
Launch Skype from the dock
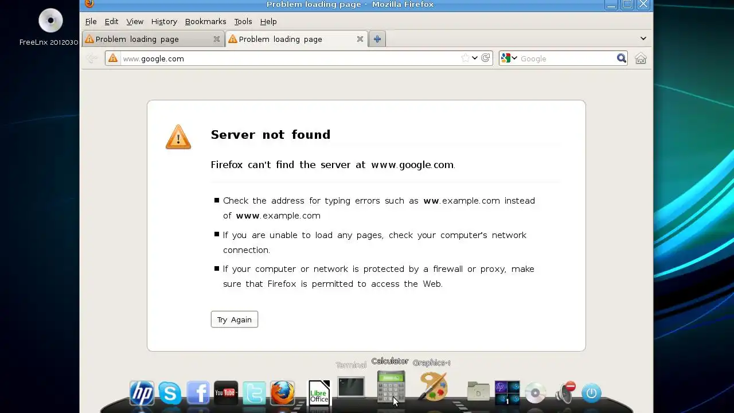(170, 393)
